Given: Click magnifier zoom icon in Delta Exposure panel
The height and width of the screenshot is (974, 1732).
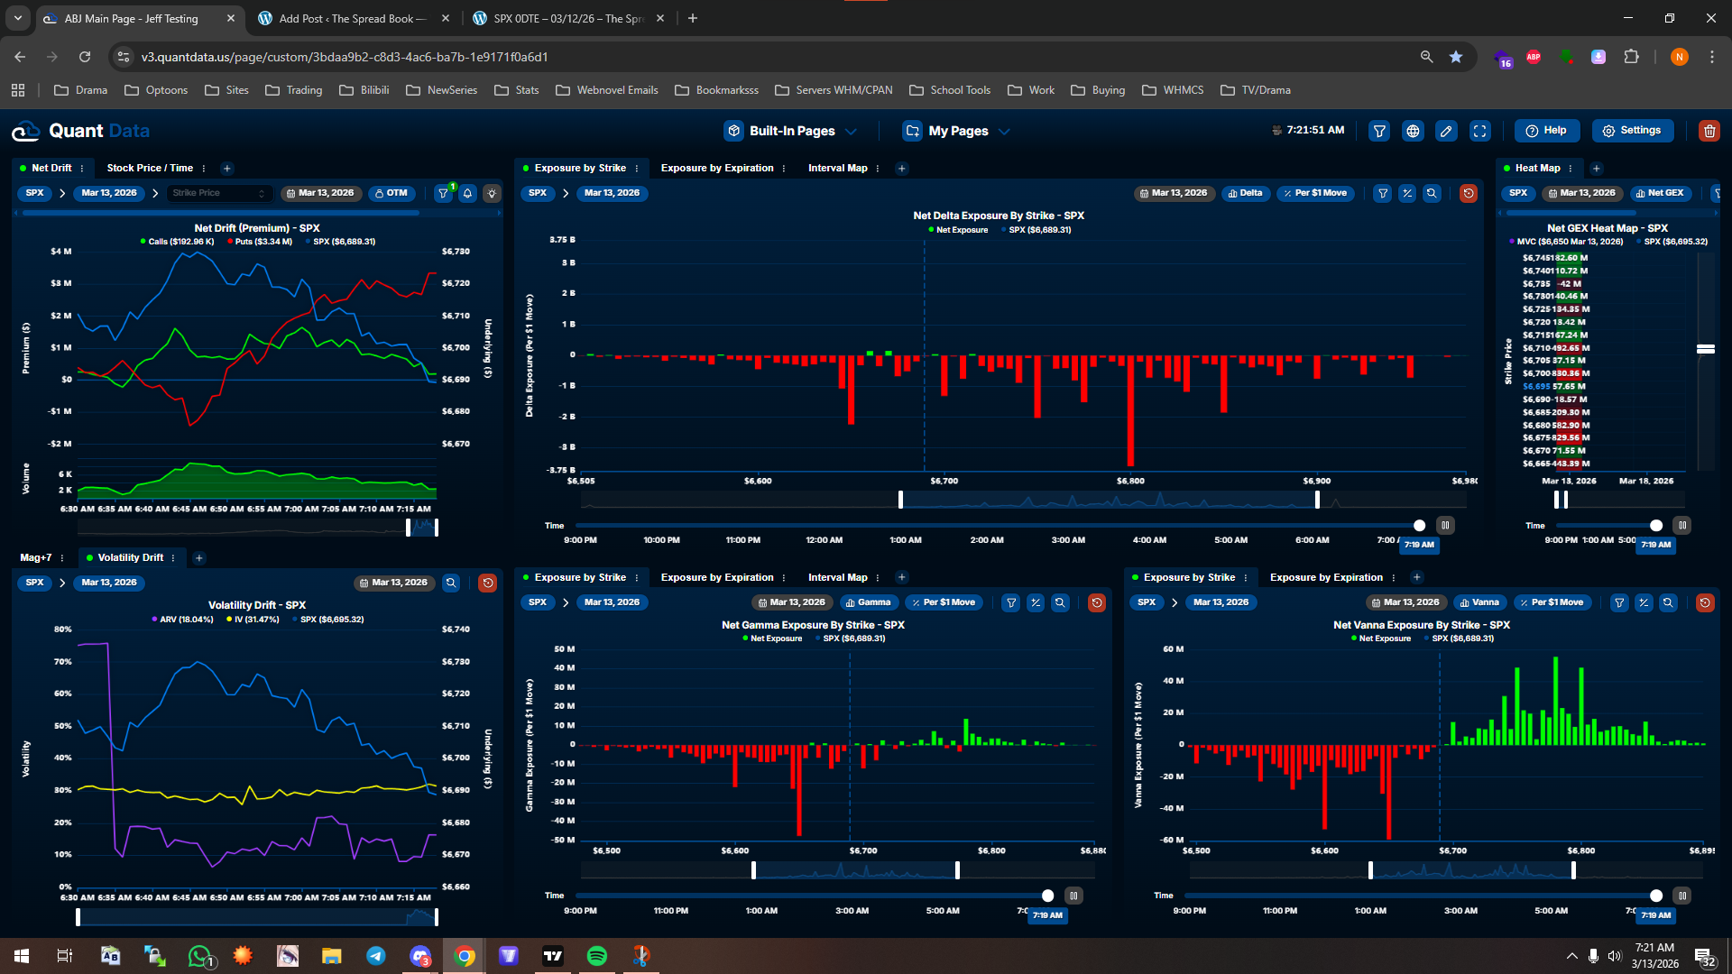Looking at the screenshot, I should click(x=1432, y=193).
